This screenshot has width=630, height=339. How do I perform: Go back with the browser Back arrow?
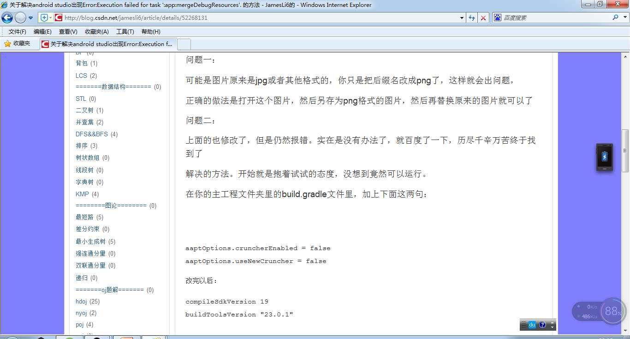7,18
